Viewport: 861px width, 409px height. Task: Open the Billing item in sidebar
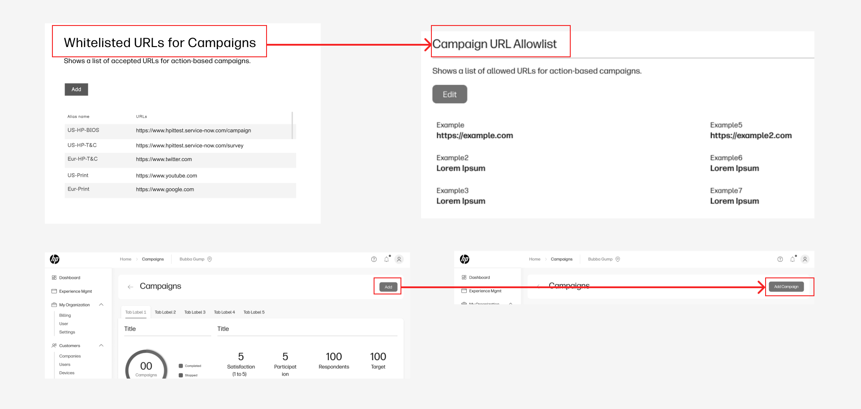coord(65,315)
